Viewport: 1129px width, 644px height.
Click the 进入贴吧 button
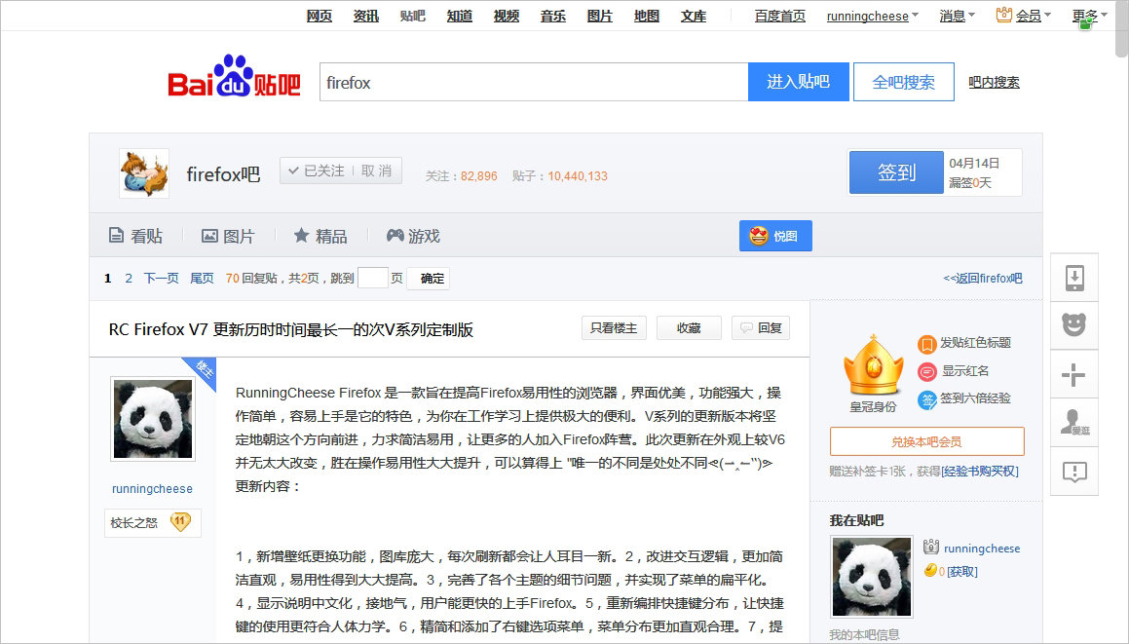(799, 82)
